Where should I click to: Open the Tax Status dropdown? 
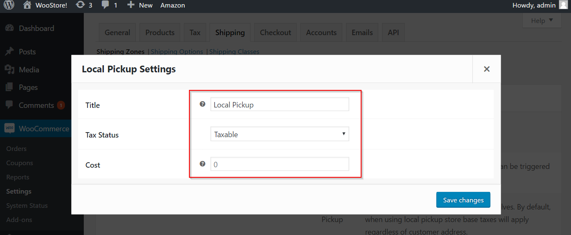click(x=279, y=134)
